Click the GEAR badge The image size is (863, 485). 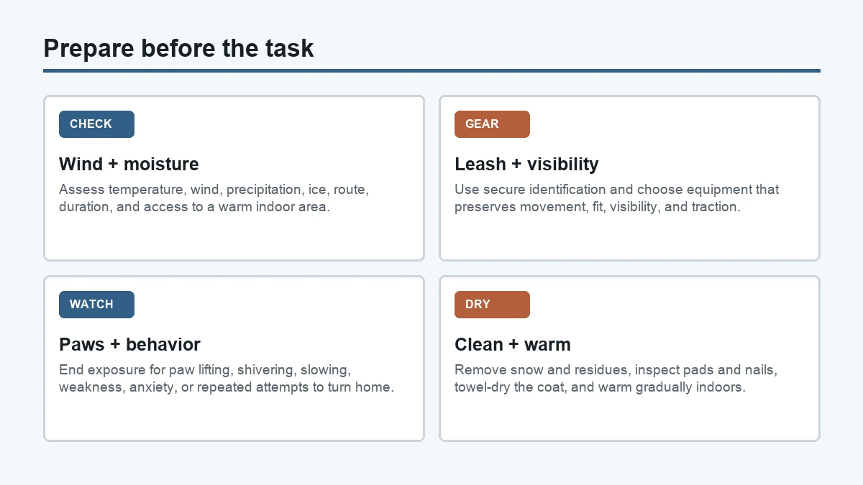492,124
